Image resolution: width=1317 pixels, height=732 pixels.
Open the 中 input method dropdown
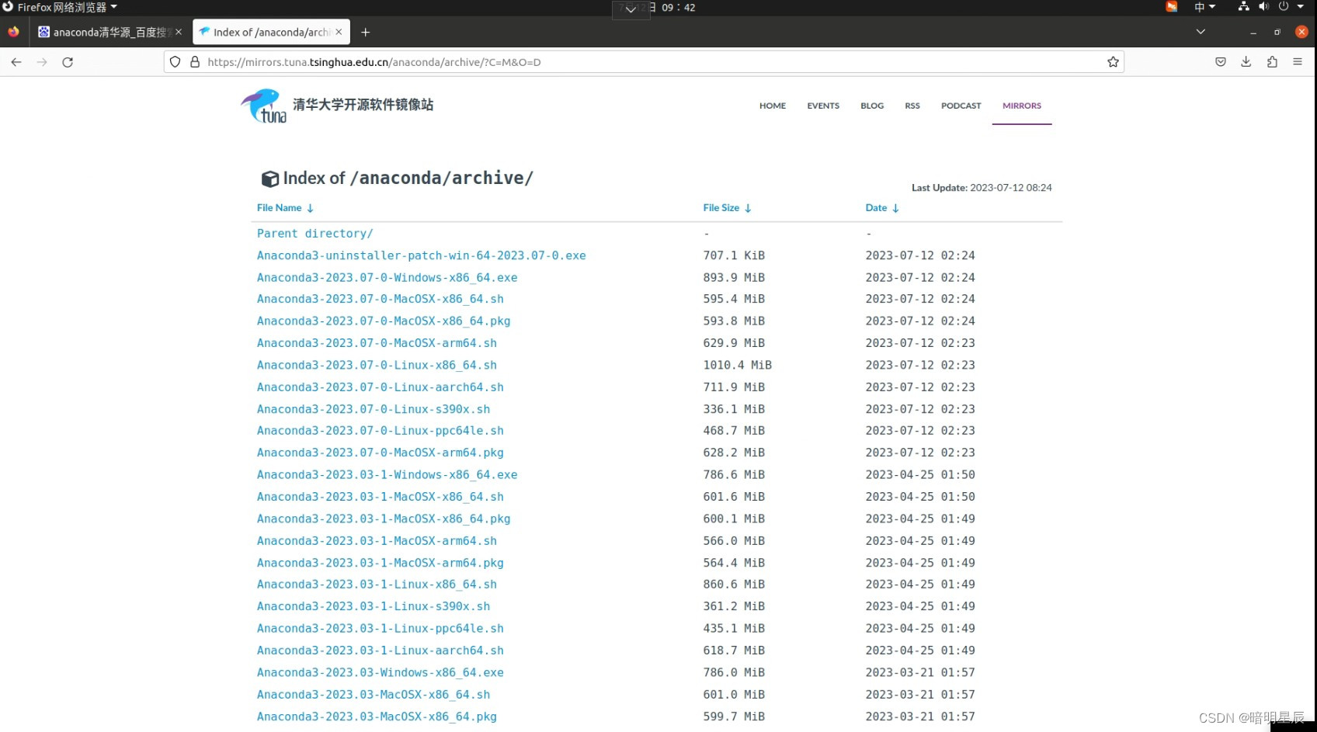click(x=1204, y=7)
